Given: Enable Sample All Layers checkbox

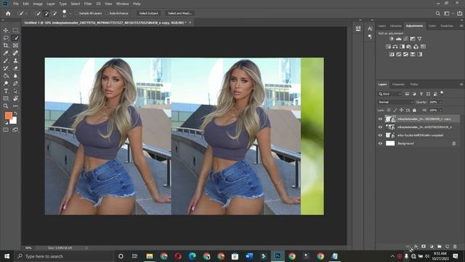Looking at the screenshot, I should pos(76,13).
